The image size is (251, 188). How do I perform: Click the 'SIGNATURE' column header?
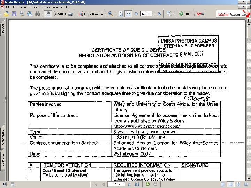[x=200, y=165]
